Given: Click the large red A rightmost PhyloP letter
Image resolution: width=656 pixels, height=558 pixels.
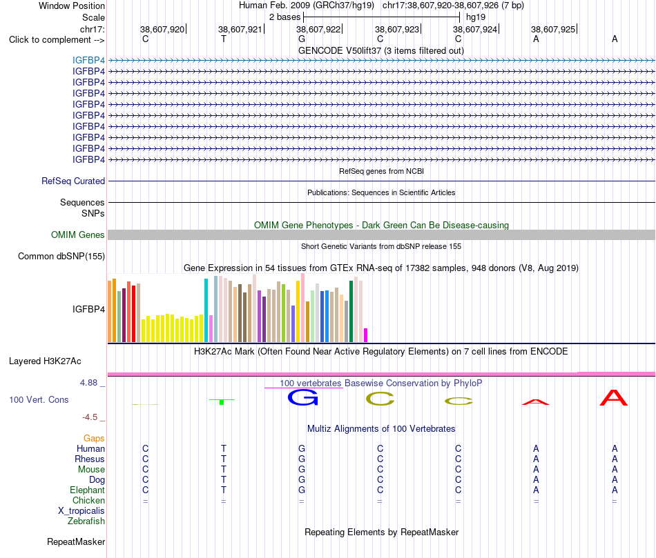Looking at the screenshot, I should 614,397.
